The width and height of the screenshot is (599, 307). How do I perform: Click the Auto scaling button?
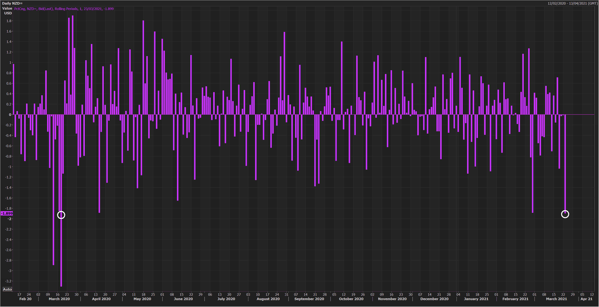7,289
